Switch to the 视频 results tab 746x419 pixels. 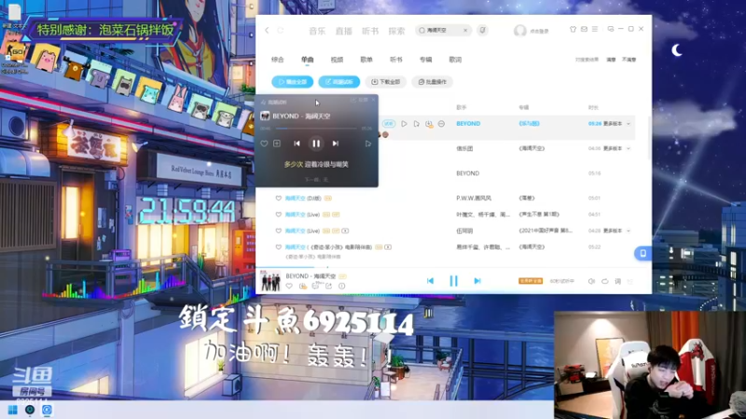point(337,60)
